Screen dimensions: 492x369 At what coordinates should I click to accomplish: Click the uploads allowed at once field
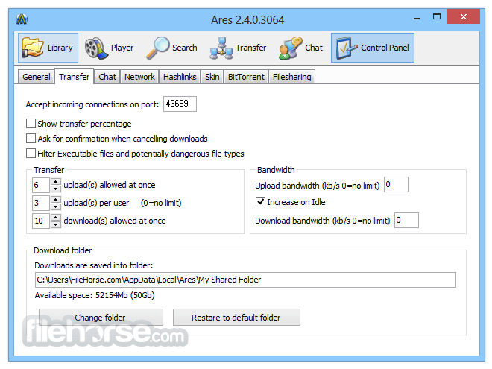(41, 185)
